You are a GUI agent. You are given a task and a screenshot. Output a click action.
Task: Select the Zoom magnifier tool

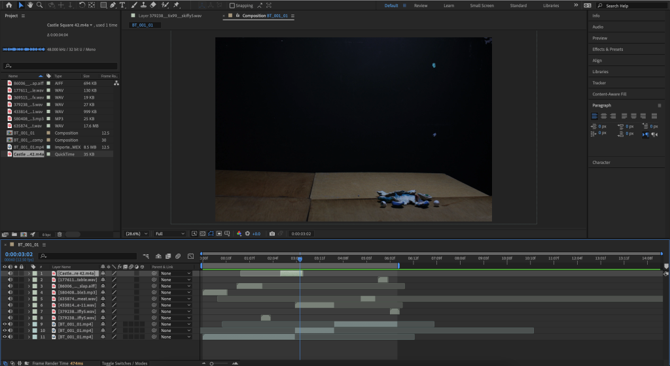[x=40, y=5]
